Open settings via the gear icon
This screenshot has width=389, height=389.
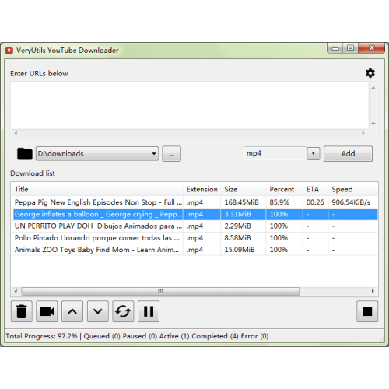[x=370, y=73]
